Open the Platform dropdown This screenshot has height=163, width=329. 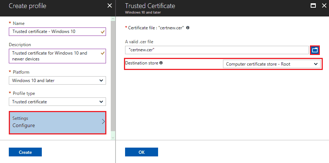(x=57, y=81)
